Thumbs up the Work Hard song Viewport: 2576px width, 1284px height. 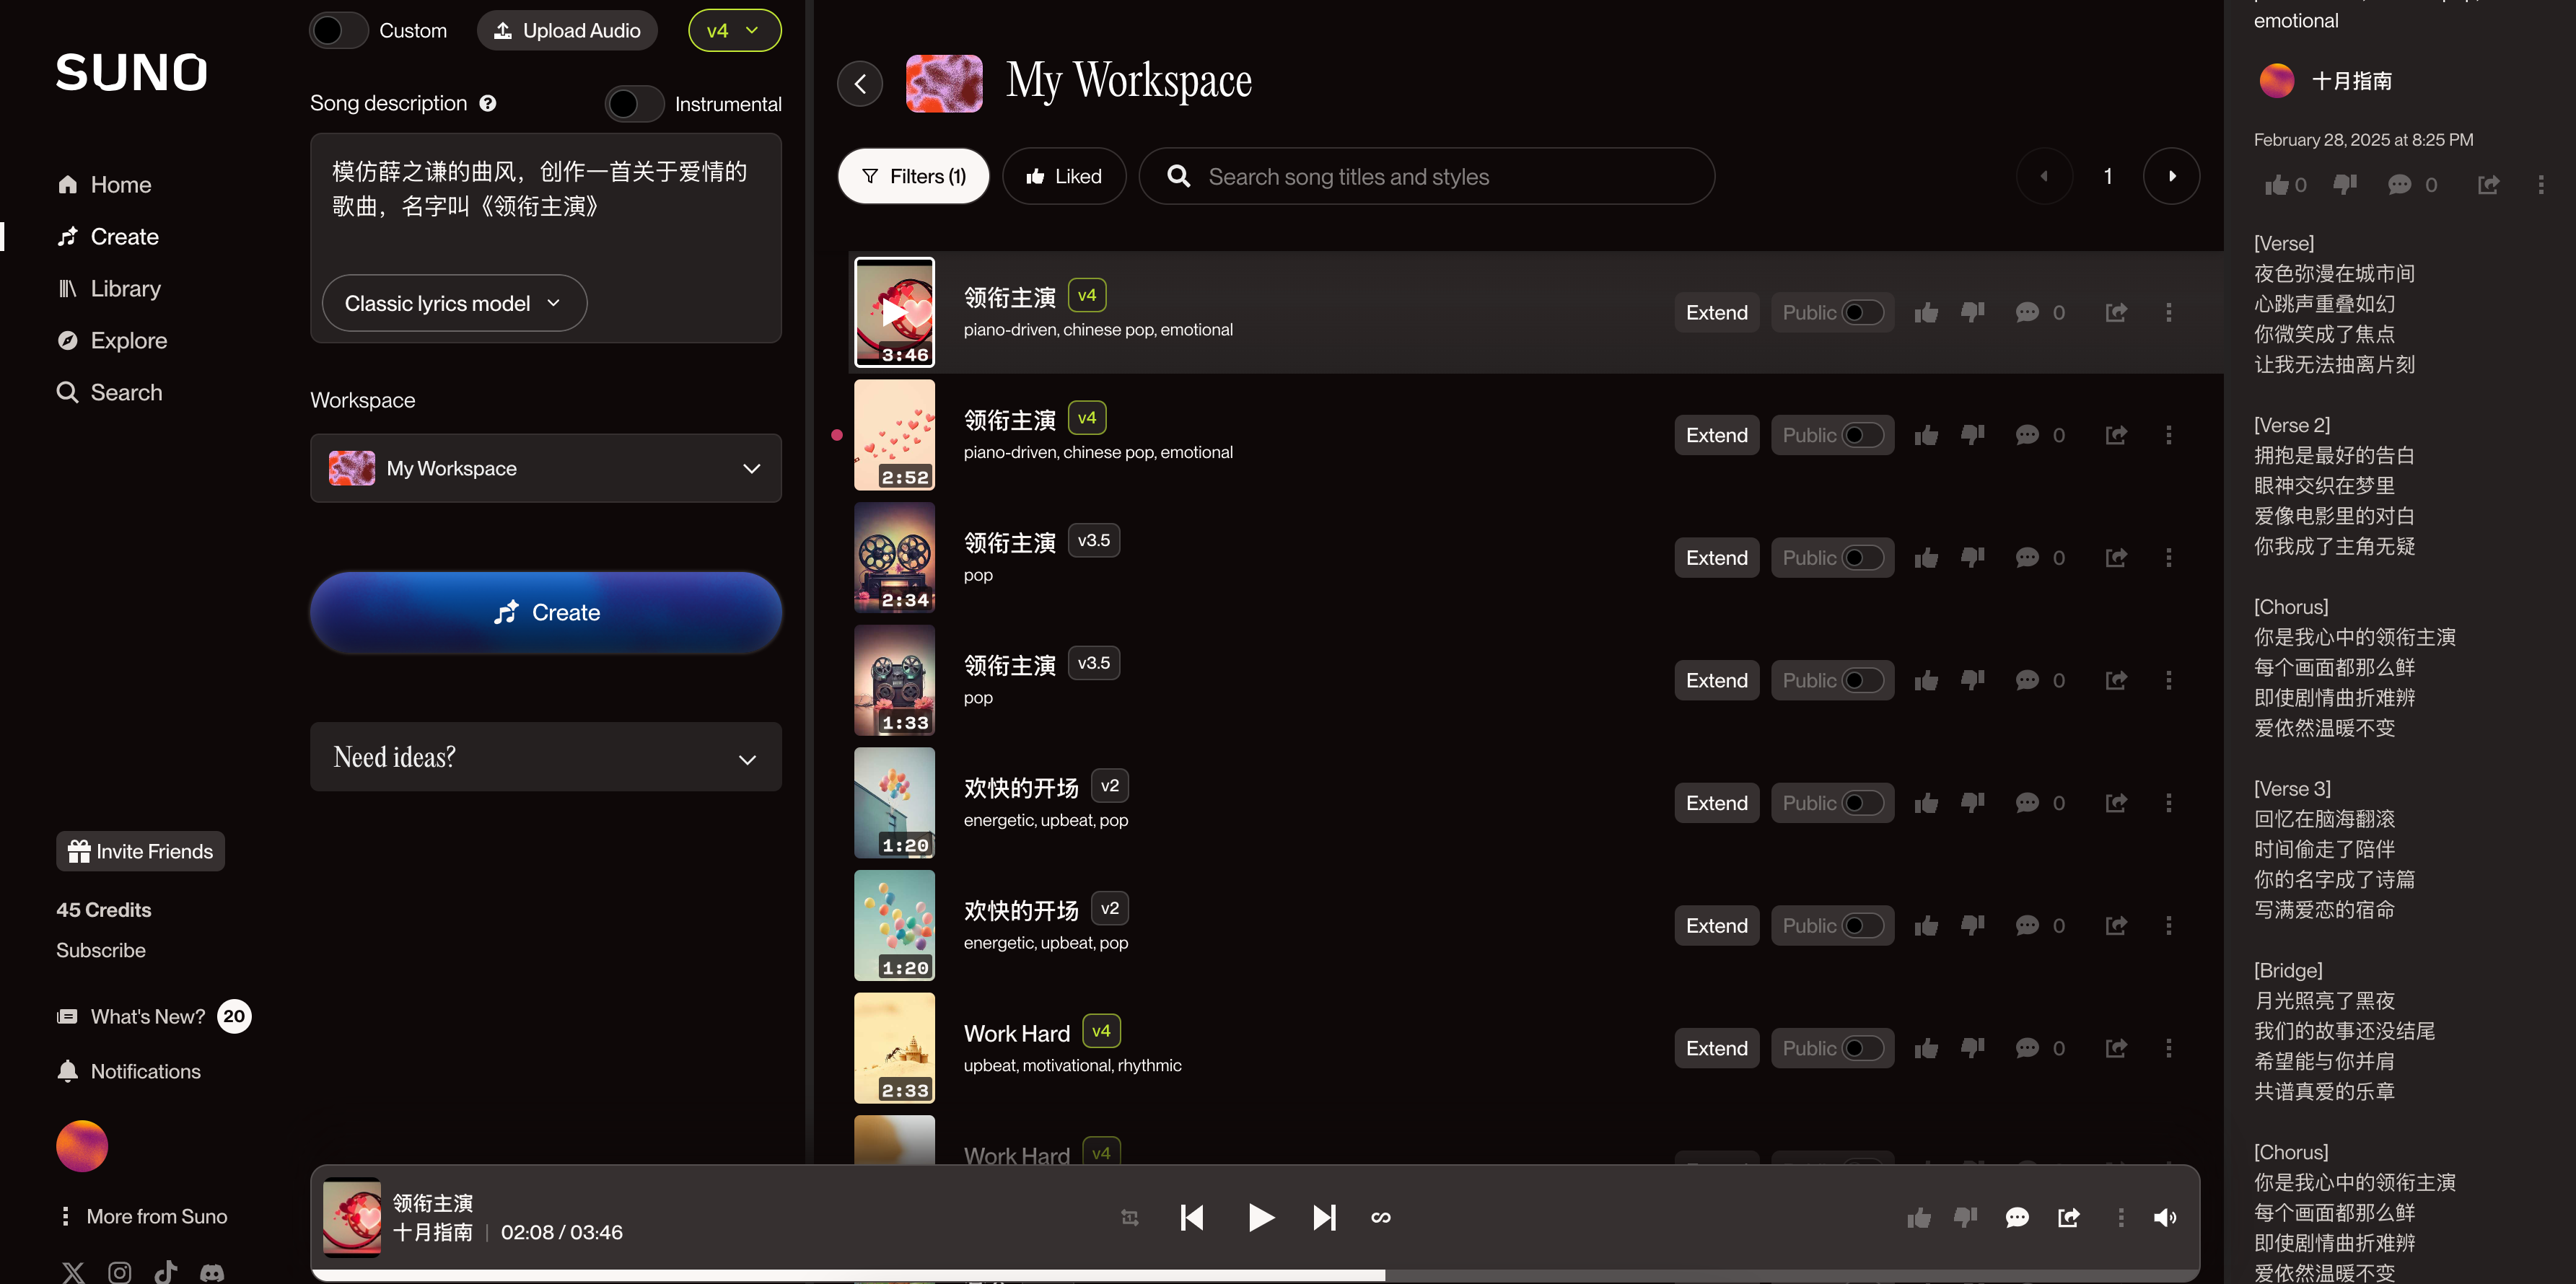[x=1926, y=1048]
